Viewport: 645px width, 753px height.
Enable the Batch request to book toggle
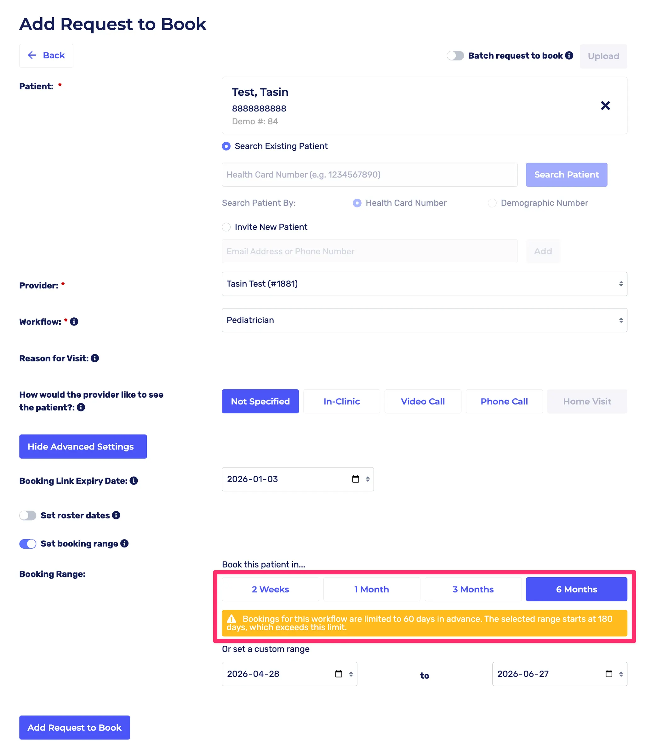coord(455,56)
